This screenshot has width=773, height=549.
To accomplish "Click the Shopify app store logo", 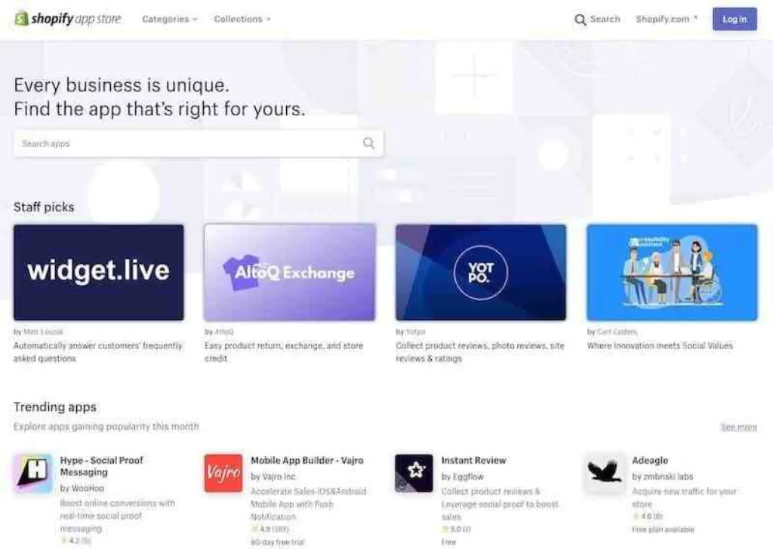I will click(x=67, y=19).
